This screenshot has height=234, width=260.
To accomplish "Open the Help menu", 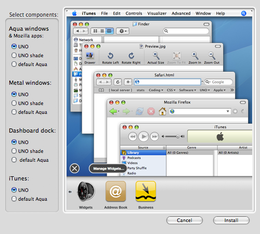I will [220, 14].
